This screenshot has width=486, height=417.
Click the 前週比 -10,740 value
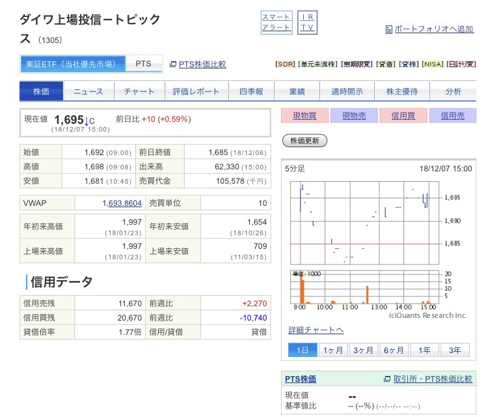(x=253, y=318)
